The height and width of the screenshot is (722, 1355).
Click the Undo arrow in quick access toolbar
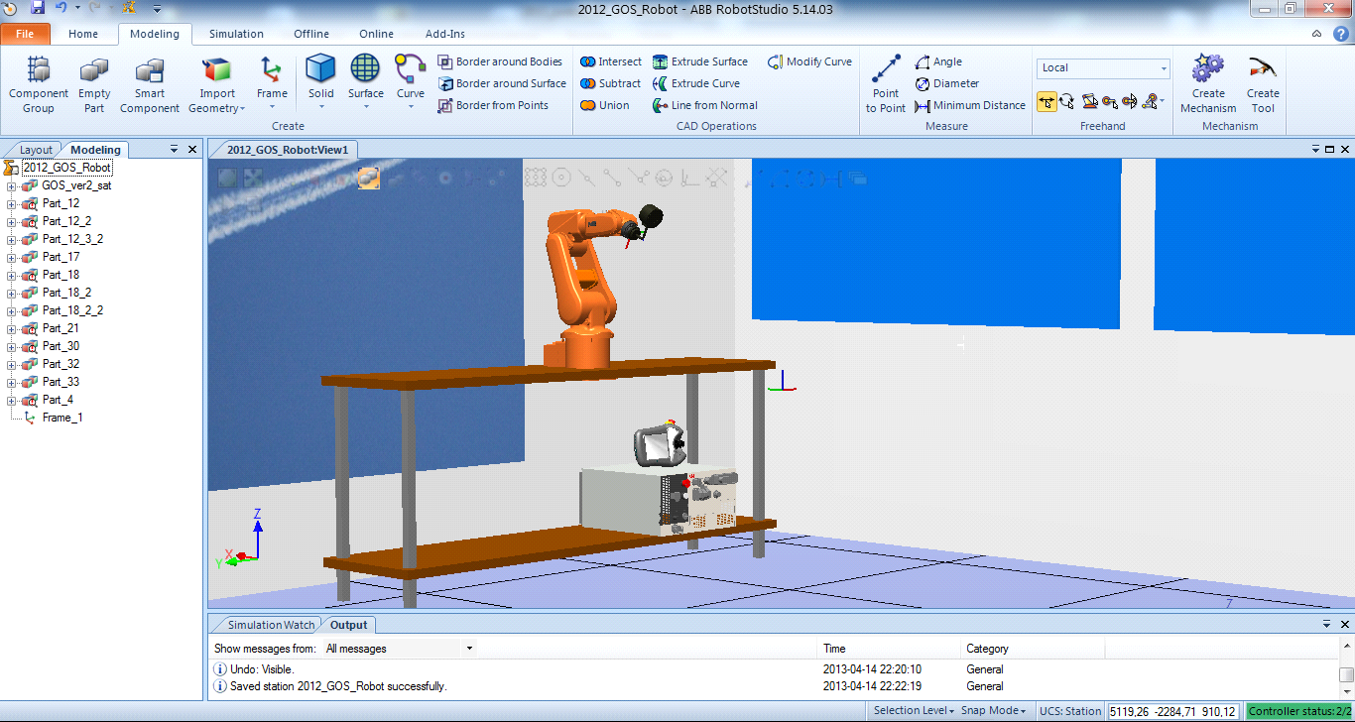point(61,8)
